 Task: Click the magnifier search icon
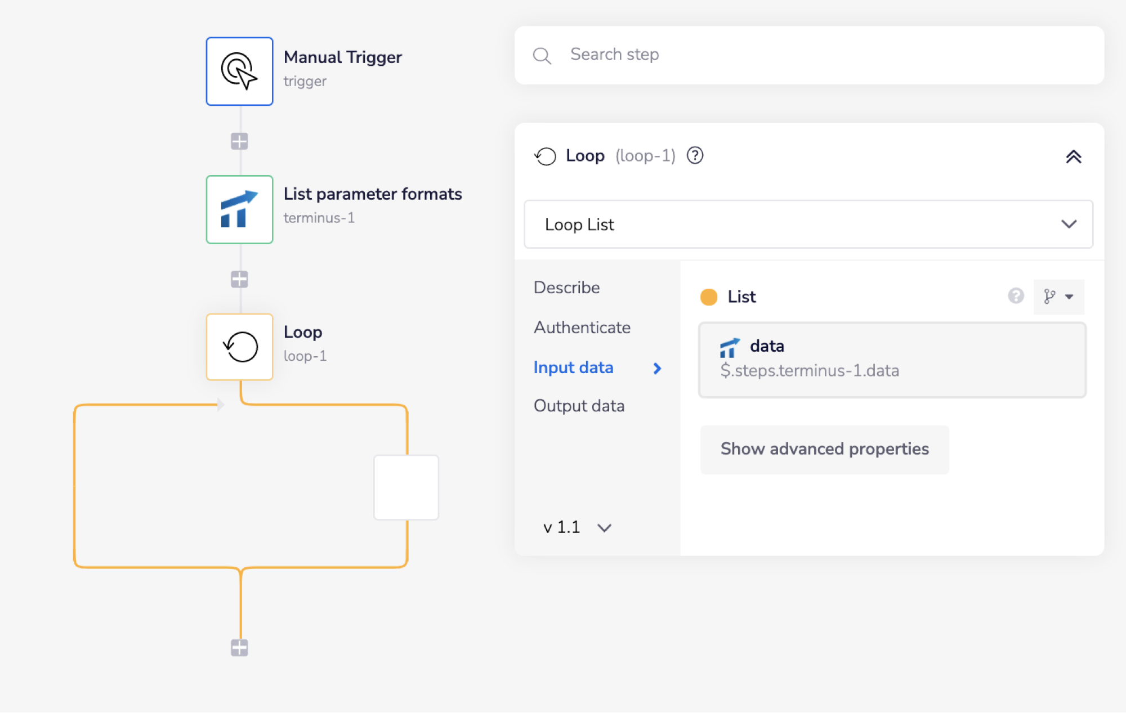[x=542, y=56]
